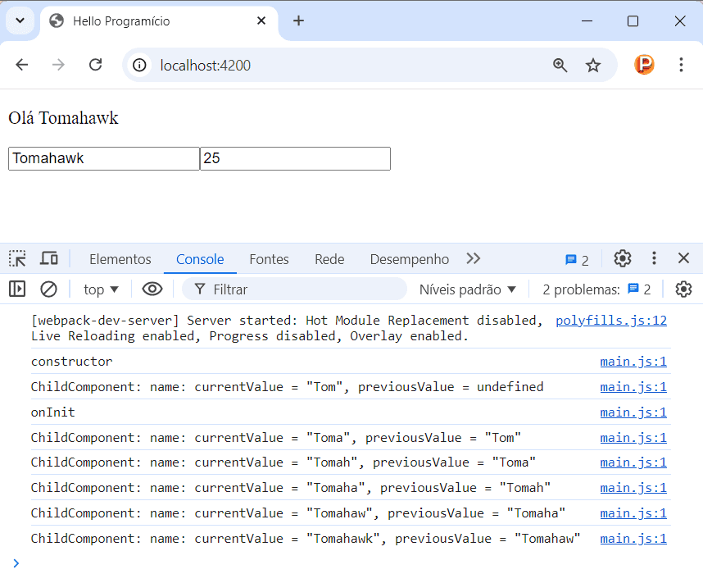Toggle console sidebar panel
The width and height of the screenshot is (703, 574).
tap(17, 289)
